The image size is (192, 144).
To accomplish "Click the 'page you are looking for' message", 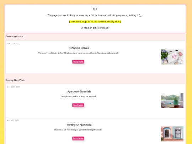I will coord(95,15).
